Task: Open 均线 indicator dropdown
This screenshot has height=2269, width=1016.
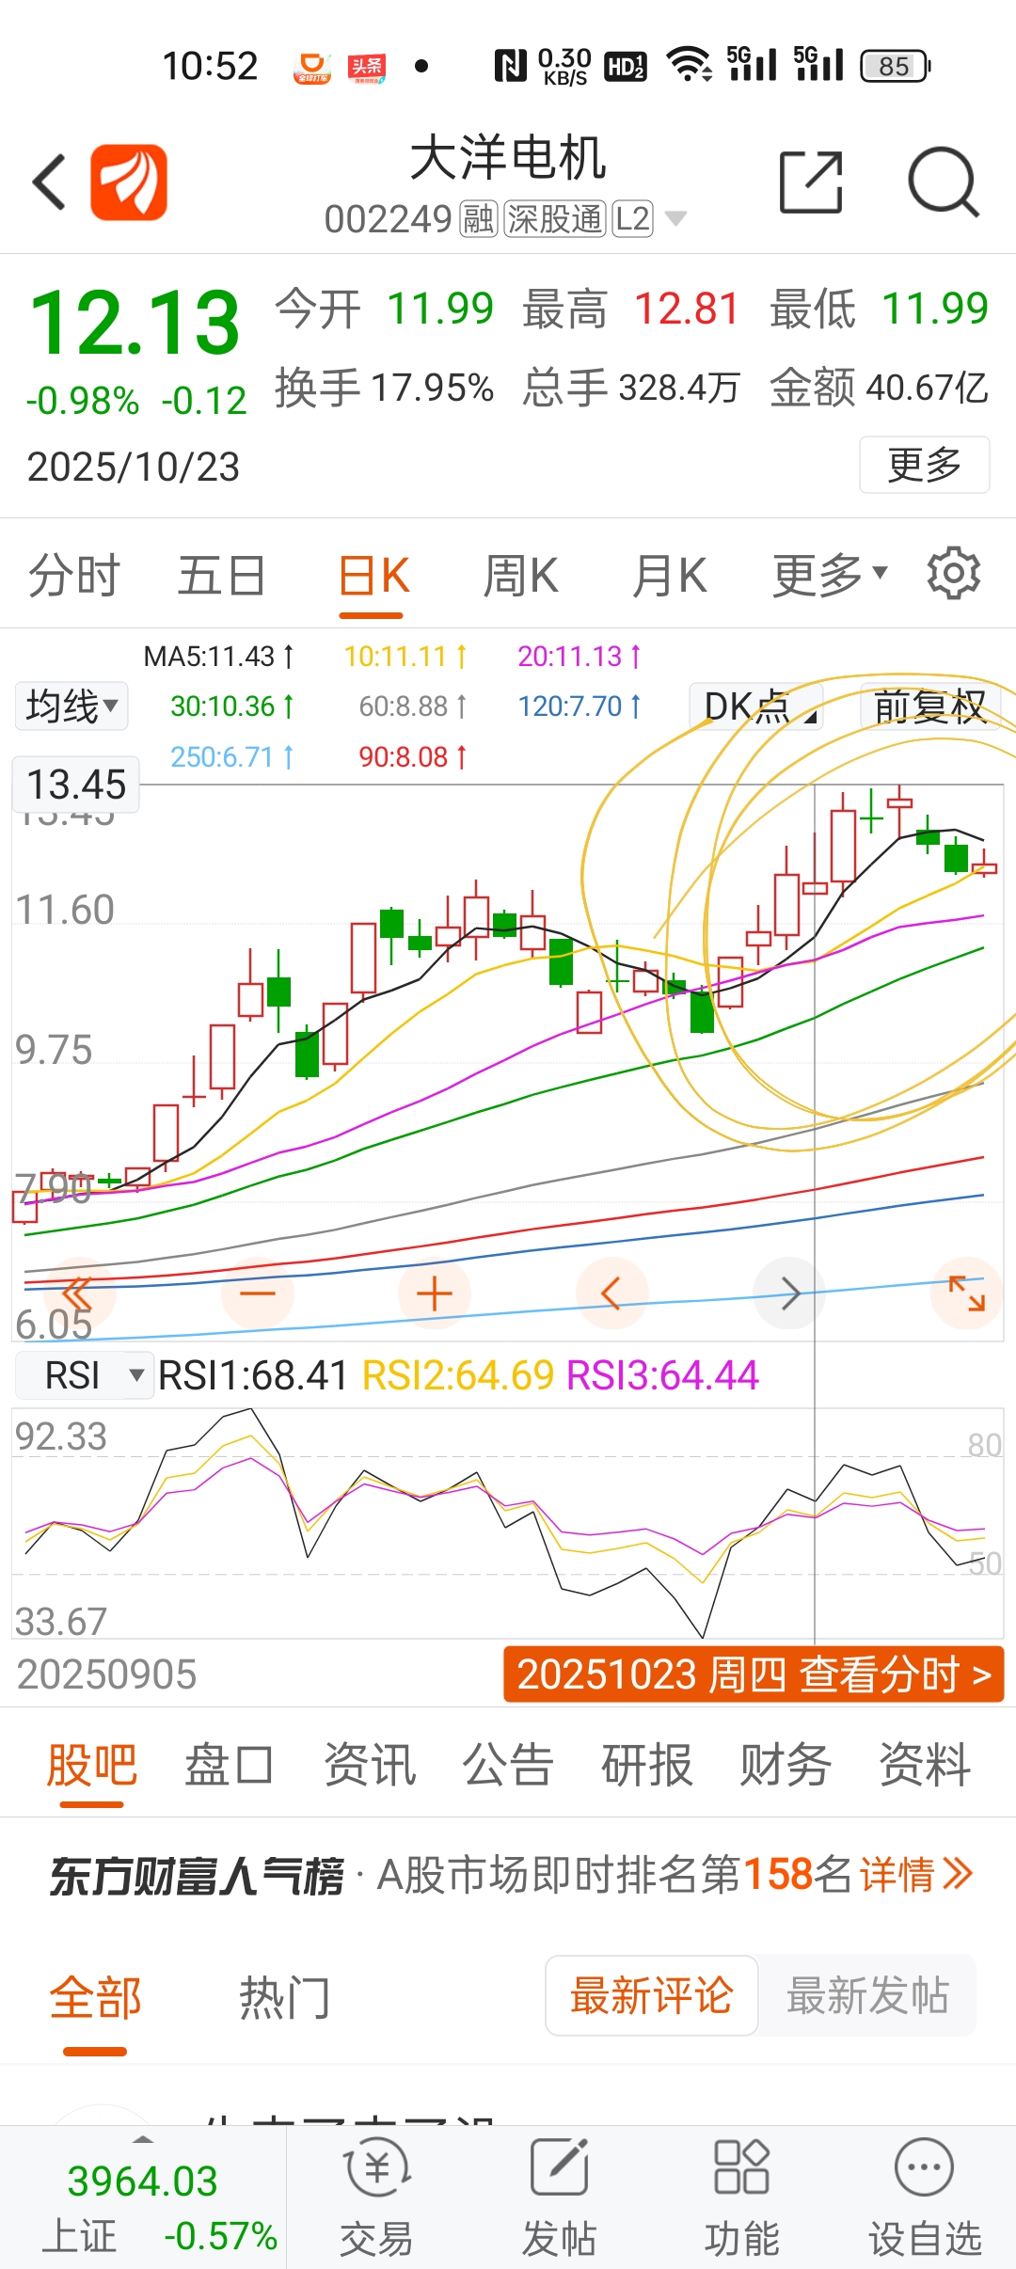Action: click(x=71, y=706)
